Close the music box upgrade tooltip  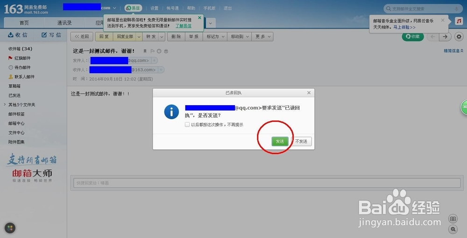(443, 20)
